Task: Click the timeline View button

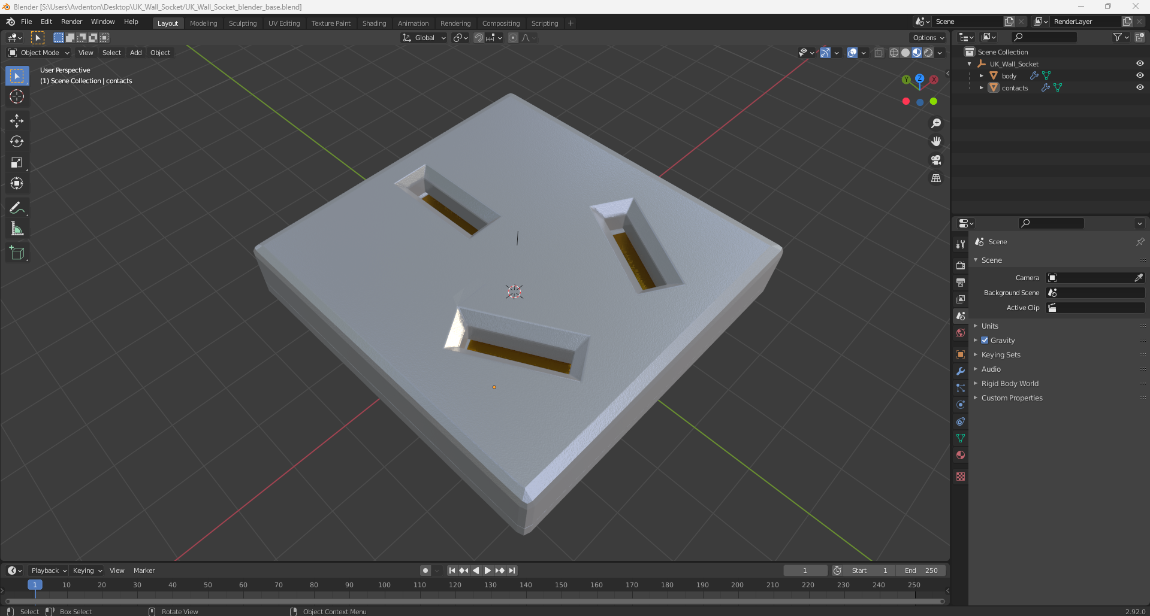Action: (x=117, y=571)
